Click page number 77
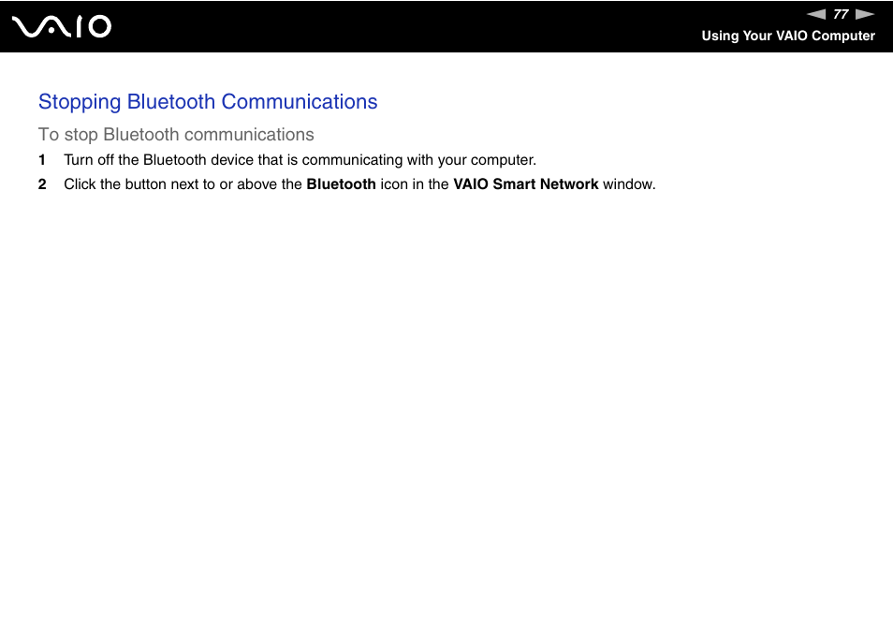Screen dimensions: 893x631 pyautogui.click(x=841, y=14)
